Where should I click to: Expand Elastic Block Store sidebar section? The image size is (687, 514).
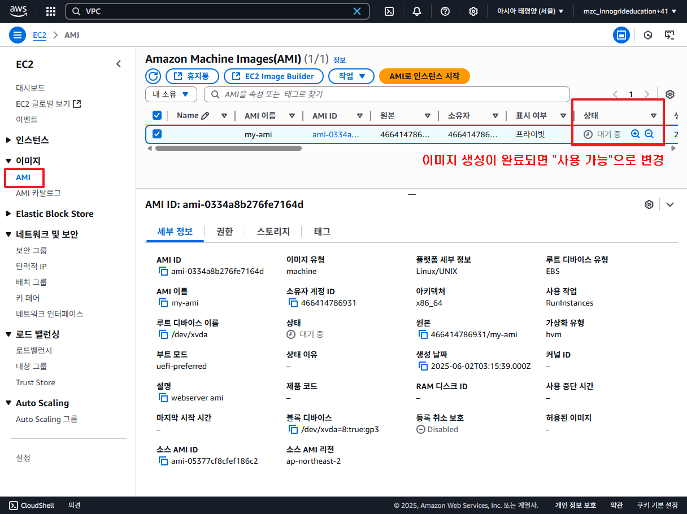(x=8, y=214)
